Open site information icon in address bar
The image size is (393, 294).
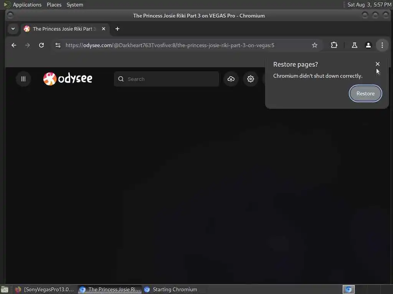coord(58,45)
